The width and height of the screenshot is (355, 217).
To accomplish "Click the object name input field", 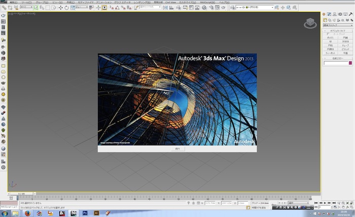I will pos(335,63).
